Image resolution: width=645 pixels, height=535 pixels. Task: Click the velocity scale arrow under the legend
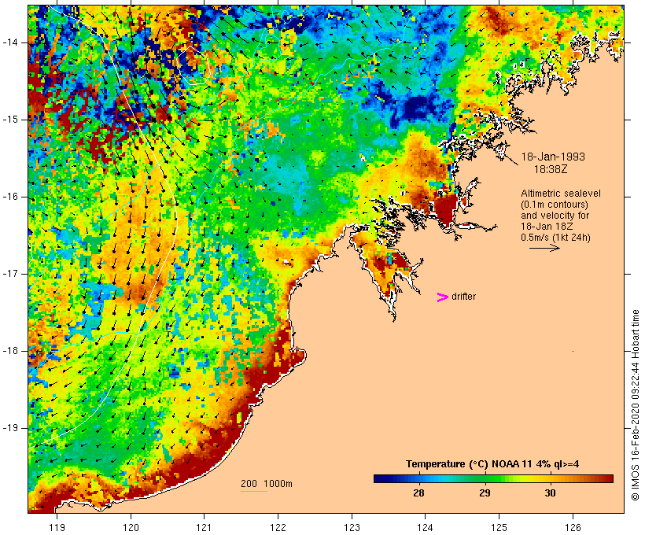(544, 248)
